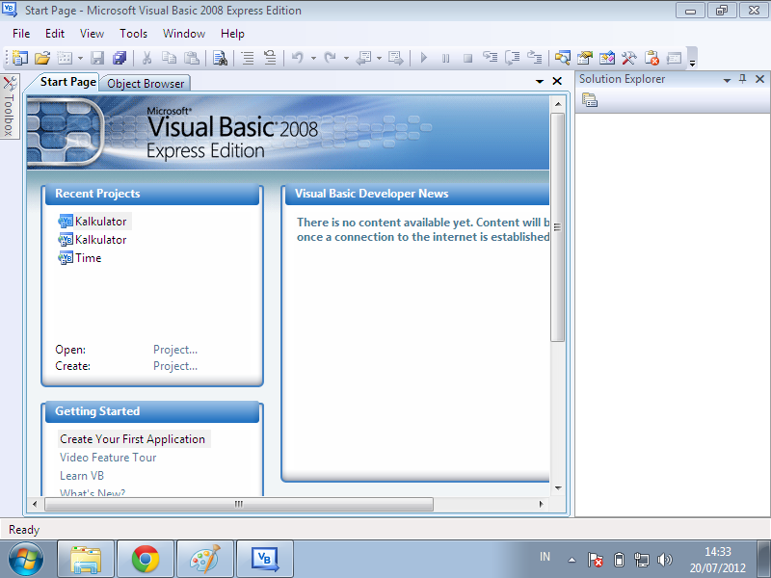
Task: Open the Help menu
Action: click(232, 34)
